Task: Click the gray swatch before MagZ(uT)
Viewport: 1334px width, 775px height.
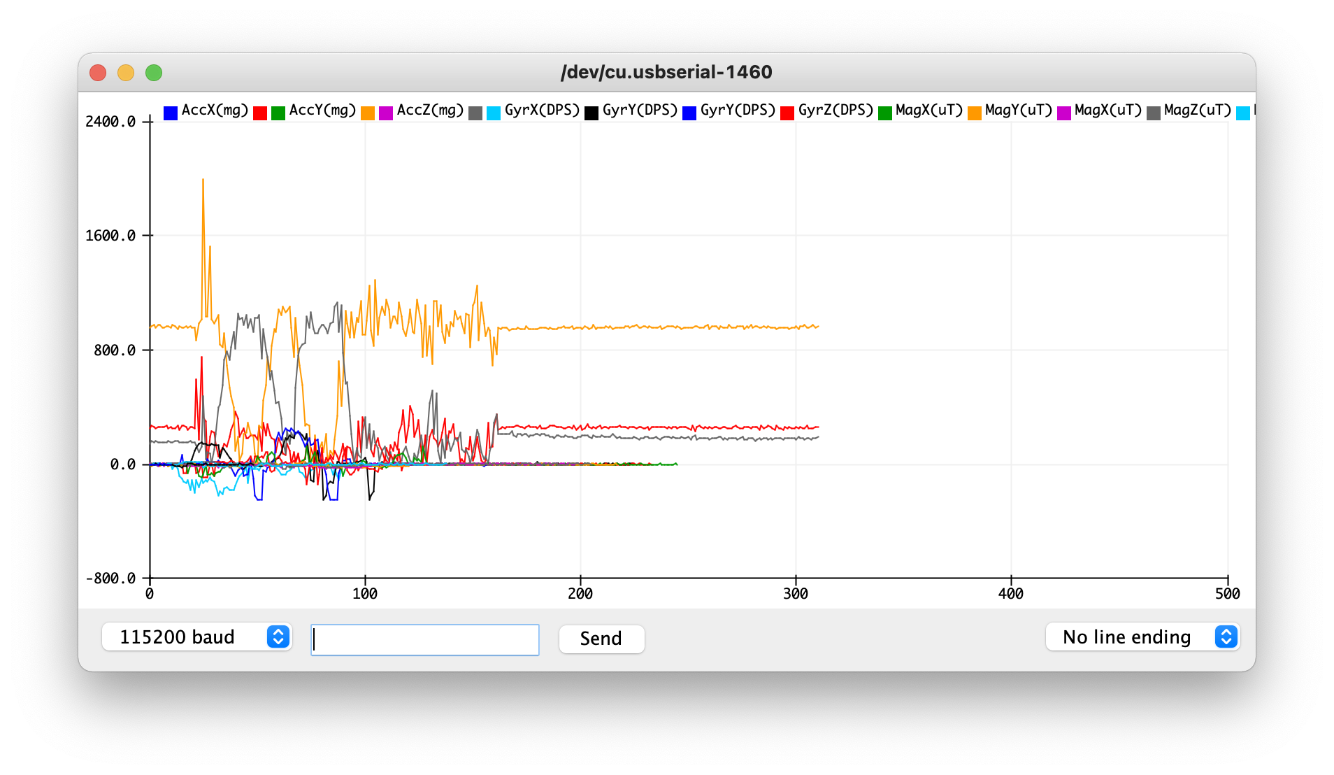Action: [x=1154, y=113]
